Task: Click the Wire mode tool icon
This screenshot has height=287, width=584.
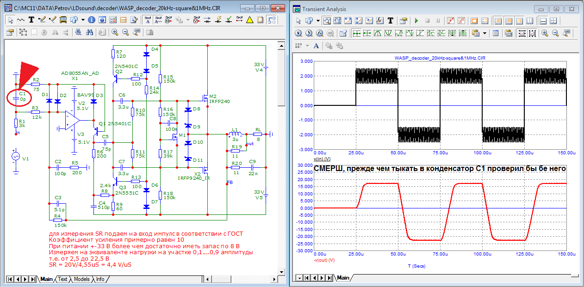Action: 43,20
